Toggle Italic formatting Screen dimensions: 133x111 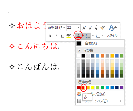click(x=56, y=36)
